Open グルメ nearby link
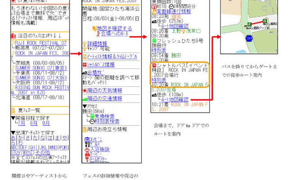 click(94, 144)
